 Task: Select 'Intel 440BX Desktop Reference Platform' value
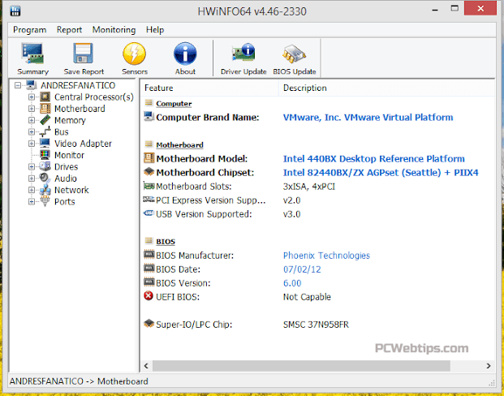374,159
